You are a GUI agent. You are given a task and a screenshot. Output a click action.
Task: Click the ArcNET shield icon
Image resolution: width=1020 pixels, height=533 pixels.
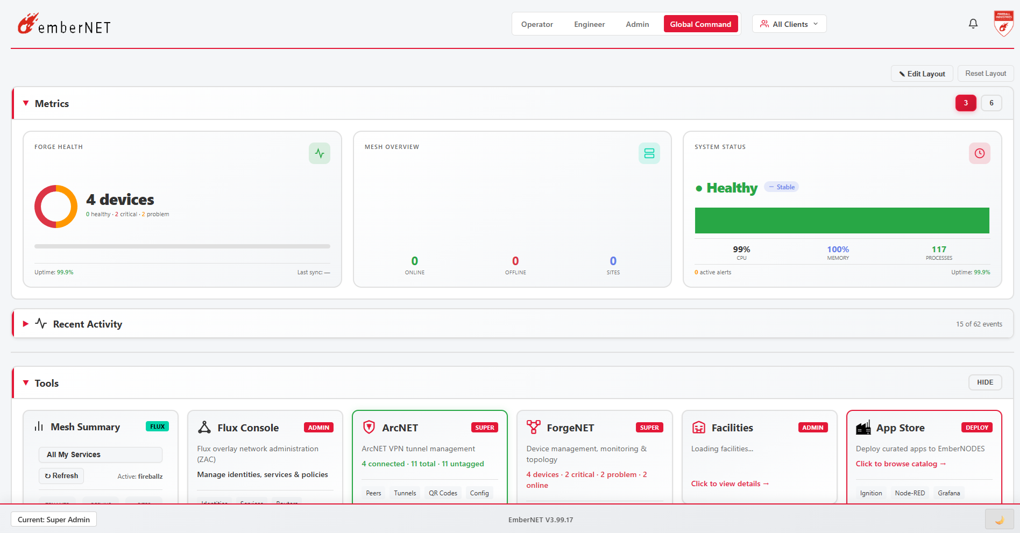pyautogui.click(x=369, y=427)
